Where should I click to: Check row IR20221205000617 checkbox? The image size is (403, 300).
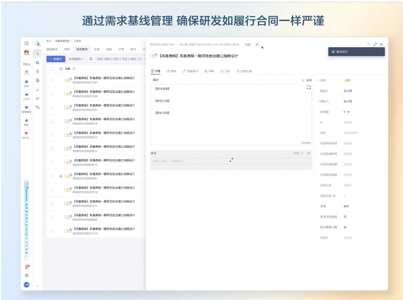(x=52, y=149)
